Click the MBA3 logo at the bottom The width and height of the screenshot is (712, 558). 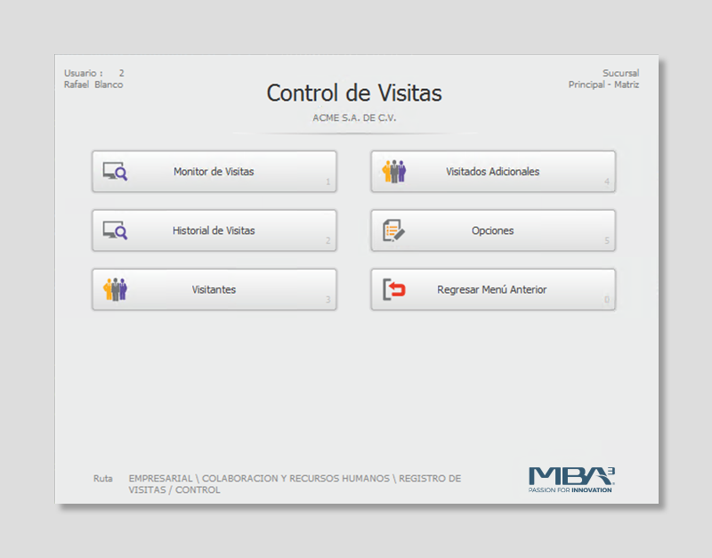point(571,479)
